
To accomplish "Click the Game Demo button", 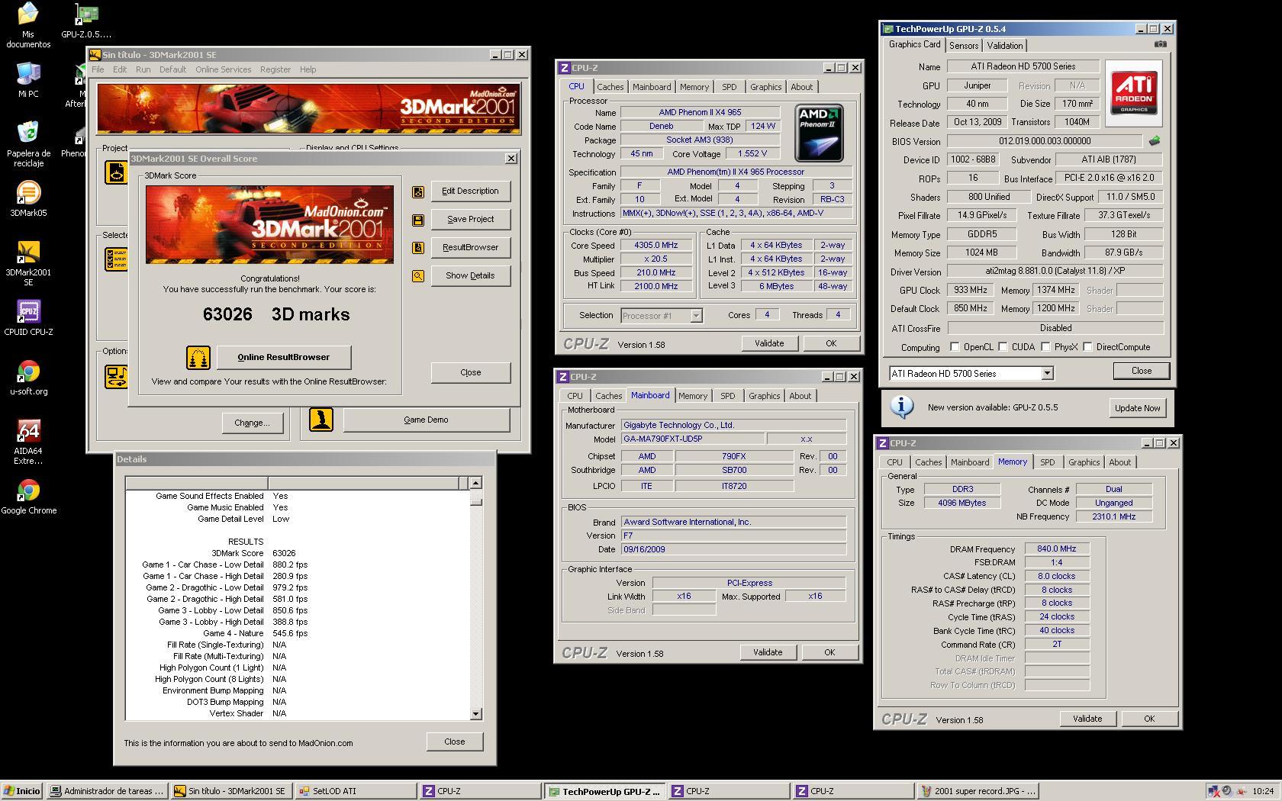I will tap(426, 420).
